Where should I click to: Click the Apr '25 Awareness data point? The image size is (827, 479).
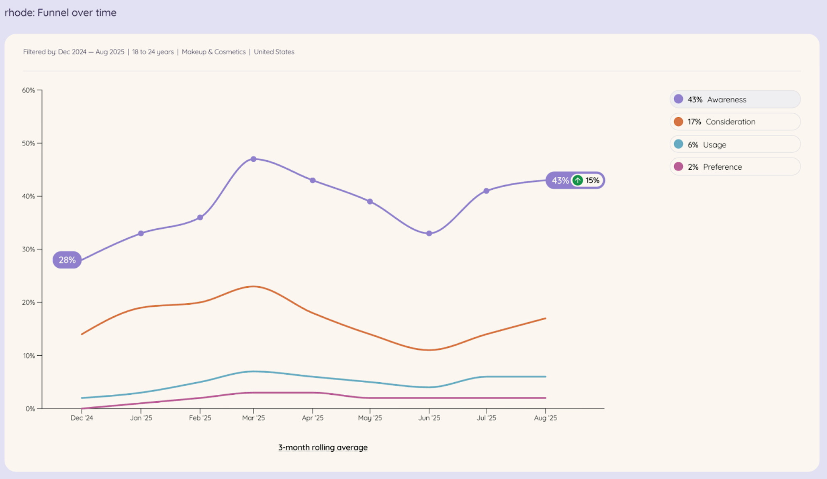click(x=313, y=181)
